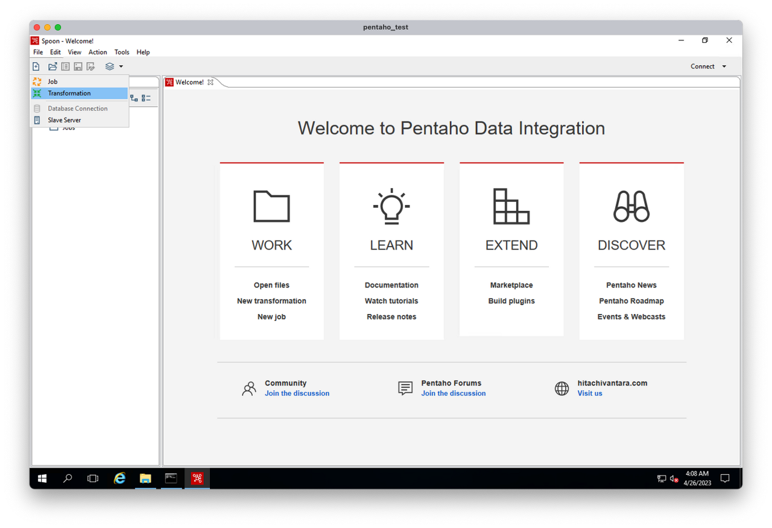Click the perspectives layers icon
The width and height of the screenshot is (772, 528).
[110, 66]
